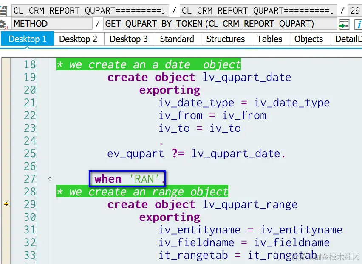Image resolution: width=362 pixels, height=264 pixels.
Task: Click the breakpoint circle marker beside line 27
Action: coord(50,178)
